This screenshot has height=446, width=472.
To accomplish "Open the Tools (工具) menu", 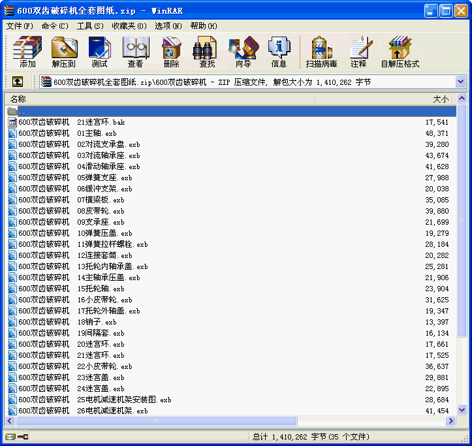I will coord(90,26).
